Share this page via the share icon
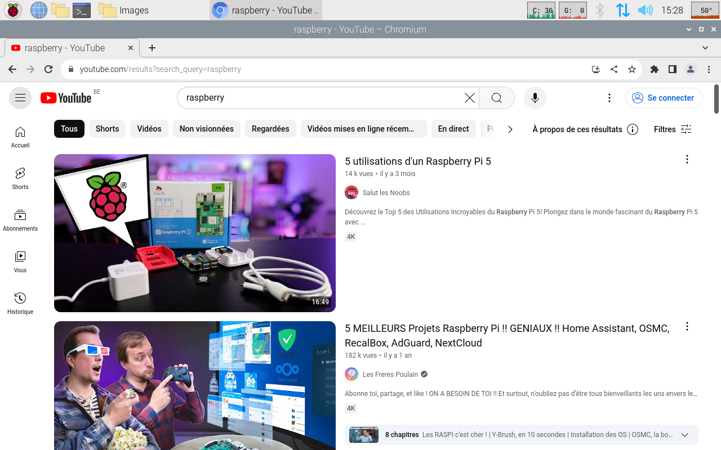This screenshot has height=450, width=721. (x=614, y=69)
